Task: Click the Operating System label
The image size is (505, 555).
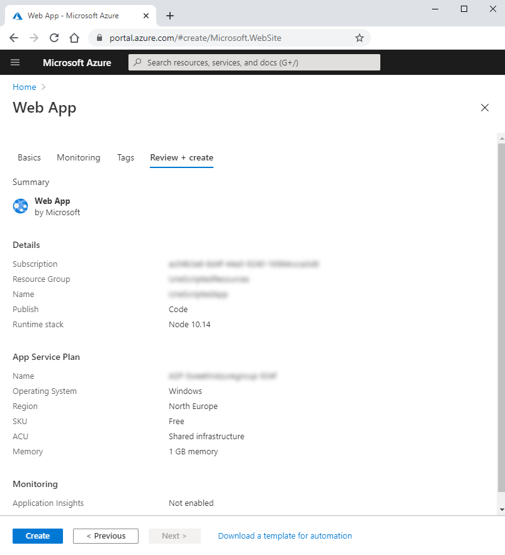Action: click(45, 391)
